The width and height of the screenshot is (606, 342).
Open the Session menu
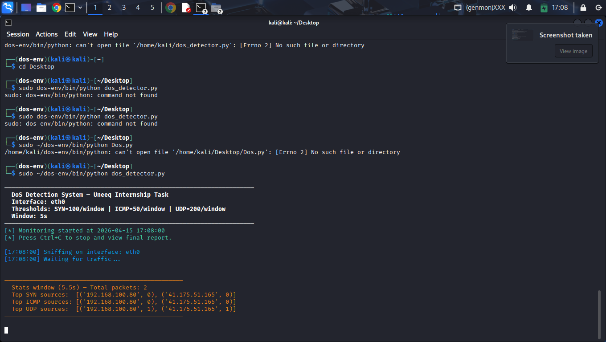tap(18, 34)
